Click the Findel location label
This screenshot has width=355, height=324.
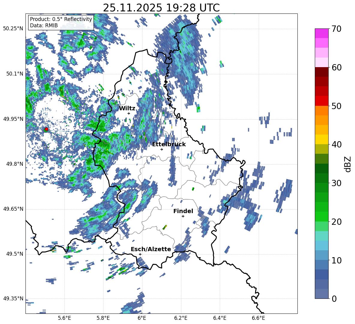pos(183,211)
